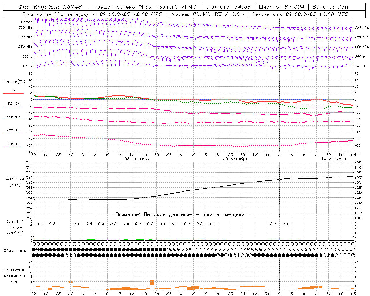370x296 pixels.
Task: Click the date label 10 октября
Action: tap(334, 159)
